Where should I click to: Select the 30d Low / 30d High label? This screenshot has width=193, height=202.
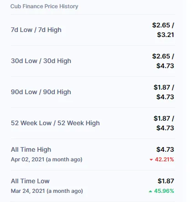click(41, 61)
